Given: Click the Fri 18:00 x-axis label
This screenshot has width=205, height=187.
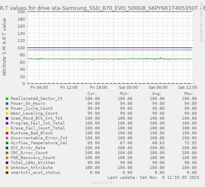Looking at the screenshot, I should (99, 88).
